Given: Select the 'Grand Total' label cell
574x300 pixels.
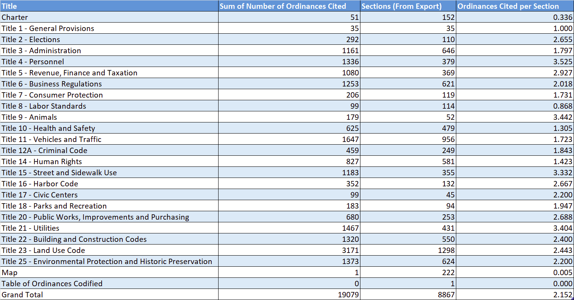Looking at the screenshot, I should (109, 295).
